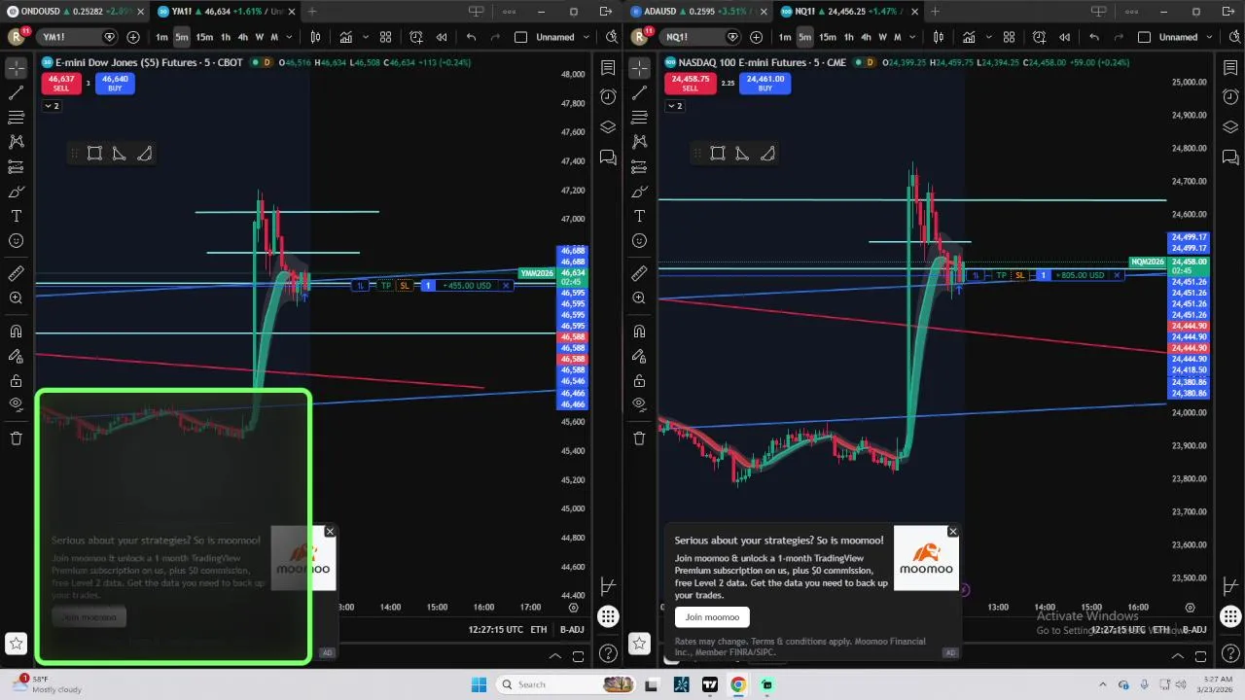Open the Unnamed layout dropdown in NQ1! window
Screen dimensions: 1245x700
(x=1207, y=37)
